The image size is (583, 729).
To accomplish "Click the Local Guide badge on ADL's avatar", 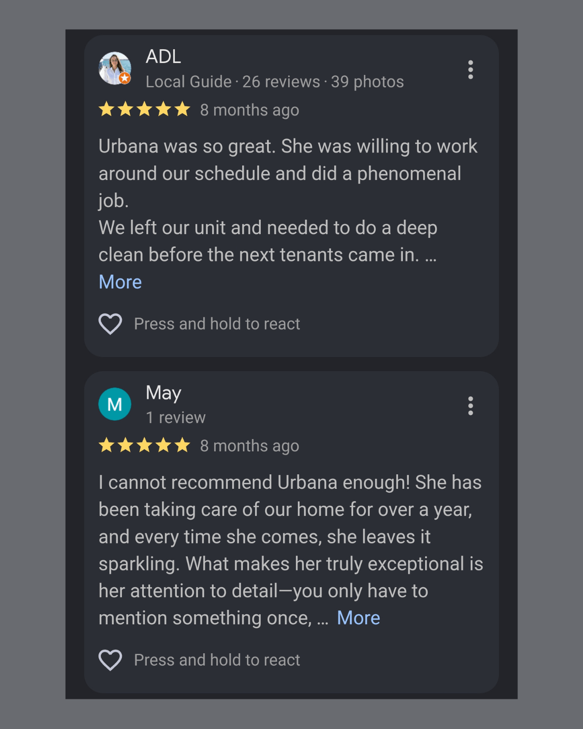I will pyautogui.click(x=125, y=78).
